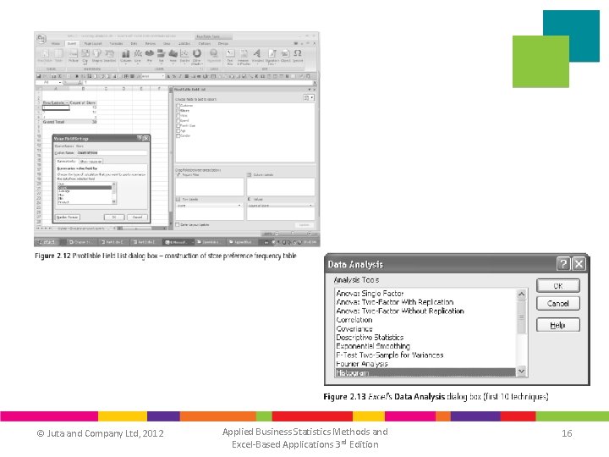This screenshot has height=457, width=609.
Task: Tick the Customer field checkbox
Action: point(178,105)
